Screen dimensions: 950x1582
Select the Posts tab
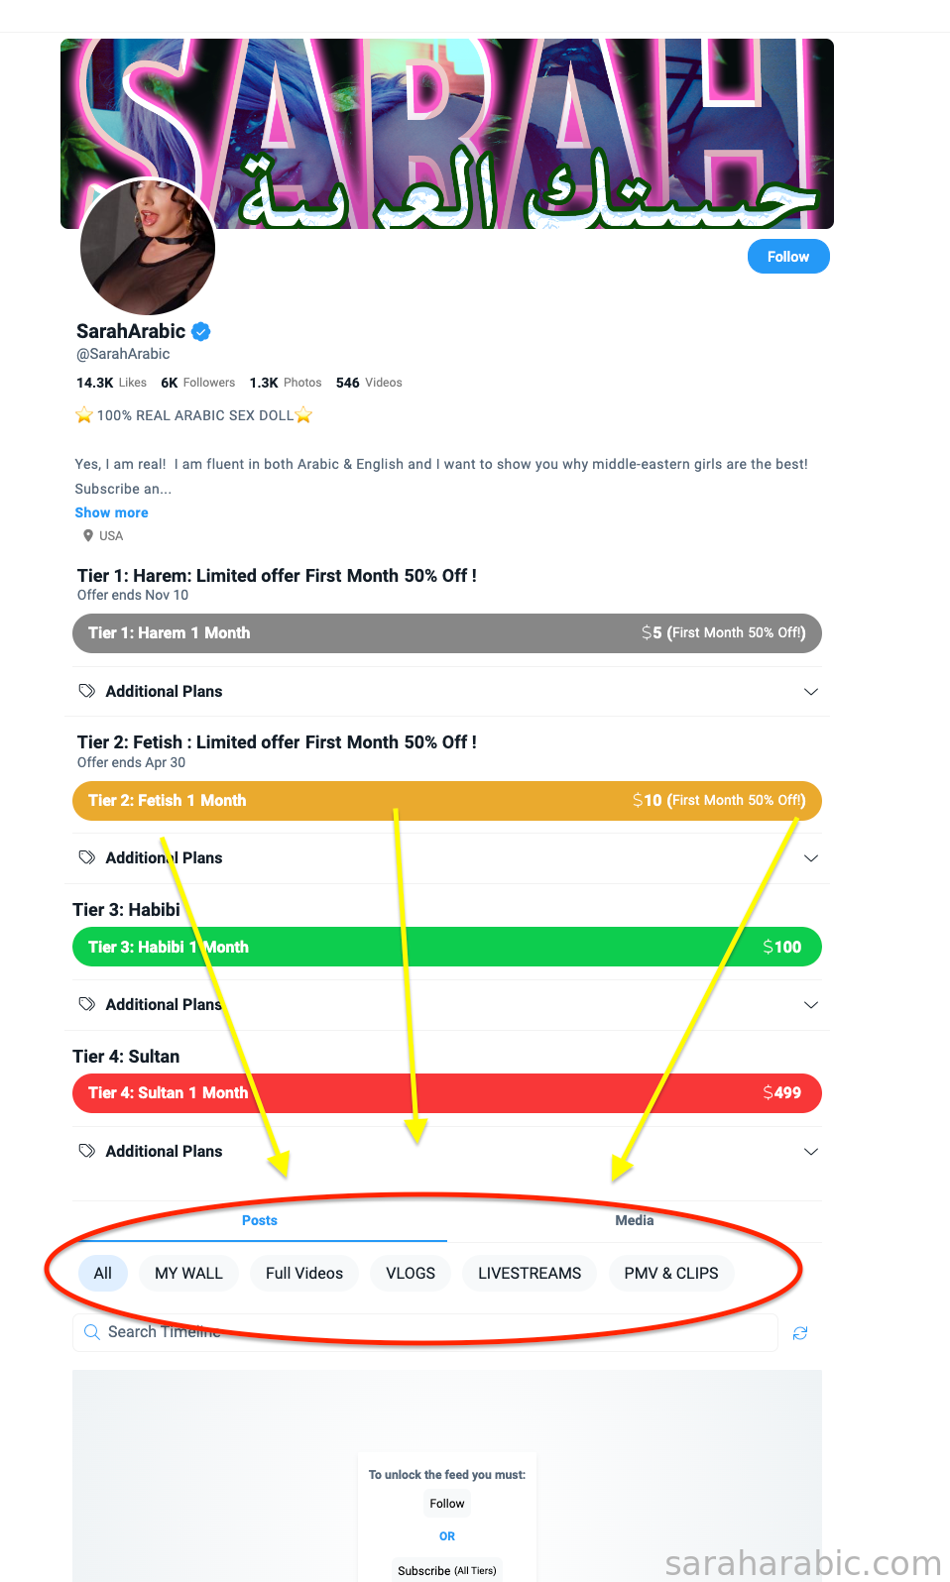click(260, 1221)
